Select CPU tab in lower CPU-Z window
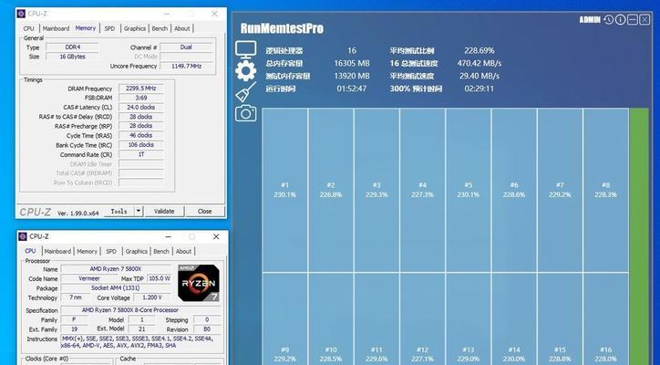Image resolution: width=660 pixels, height=365 pixels. pos(30,250)
